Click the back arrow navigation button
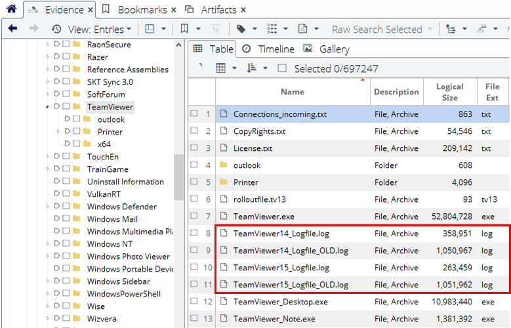The image size is (511, 328). click(x=12, y=29)
